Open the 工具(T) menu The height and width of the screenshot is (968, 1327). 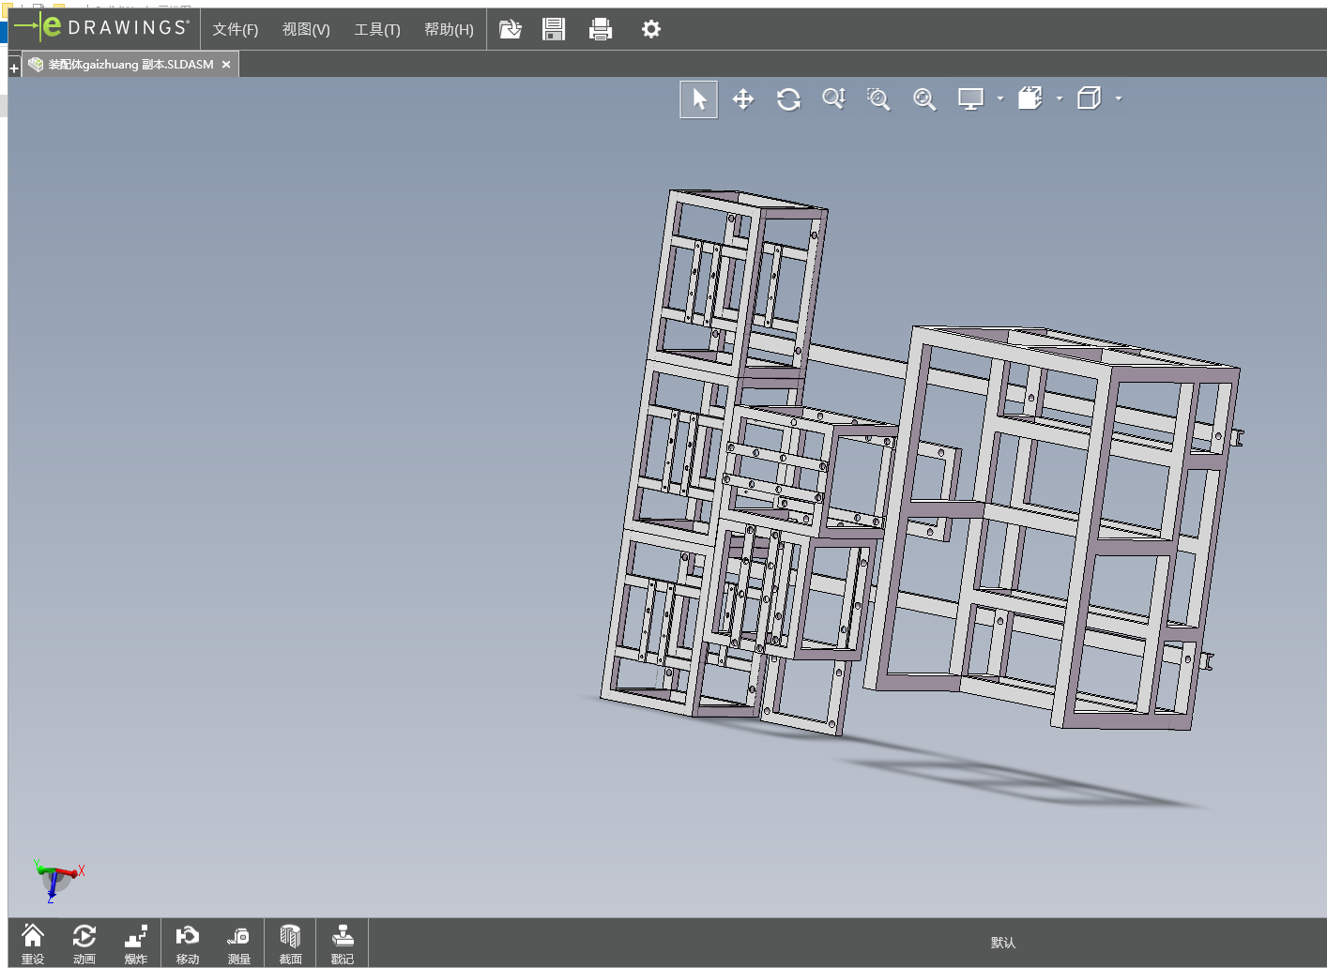point(376,29)
